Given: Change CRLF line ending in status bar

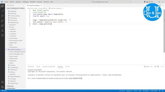Looking at the screenshot, I should pos(140,91).
